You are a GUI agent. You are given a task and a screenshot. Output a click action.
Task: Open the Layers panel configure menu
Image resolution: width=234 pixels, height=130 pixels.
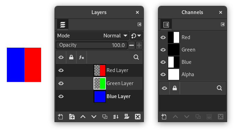tap(139, 24)
